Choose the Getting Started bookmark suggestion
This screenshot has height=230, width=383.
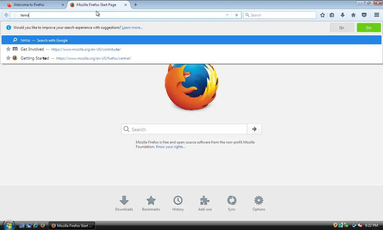click(191, 58)
